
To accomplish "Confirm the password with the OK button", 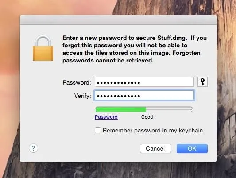I will (192, 148).
